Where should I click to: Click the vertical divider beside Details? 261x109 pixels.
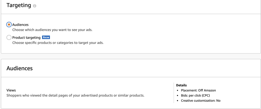coord(174,93)
